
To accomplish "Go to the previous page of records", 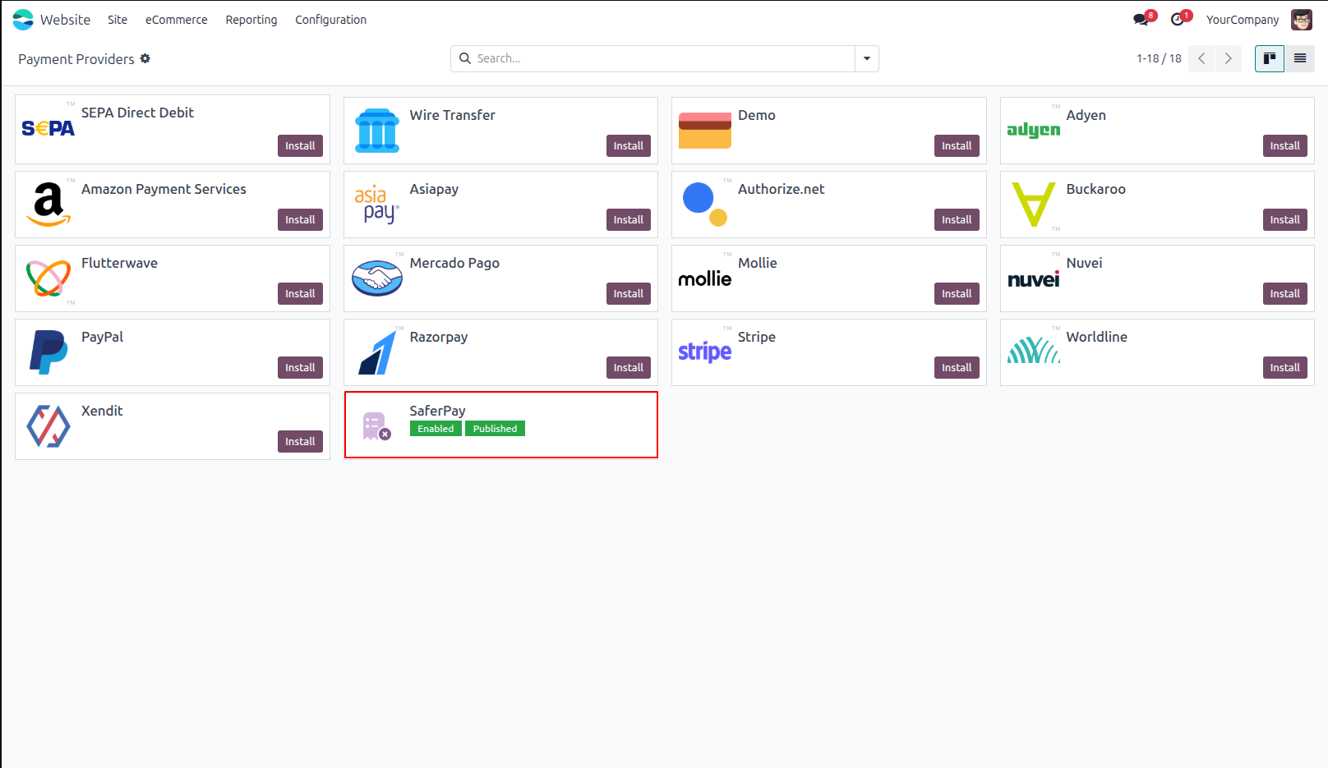I will 1201,58.
